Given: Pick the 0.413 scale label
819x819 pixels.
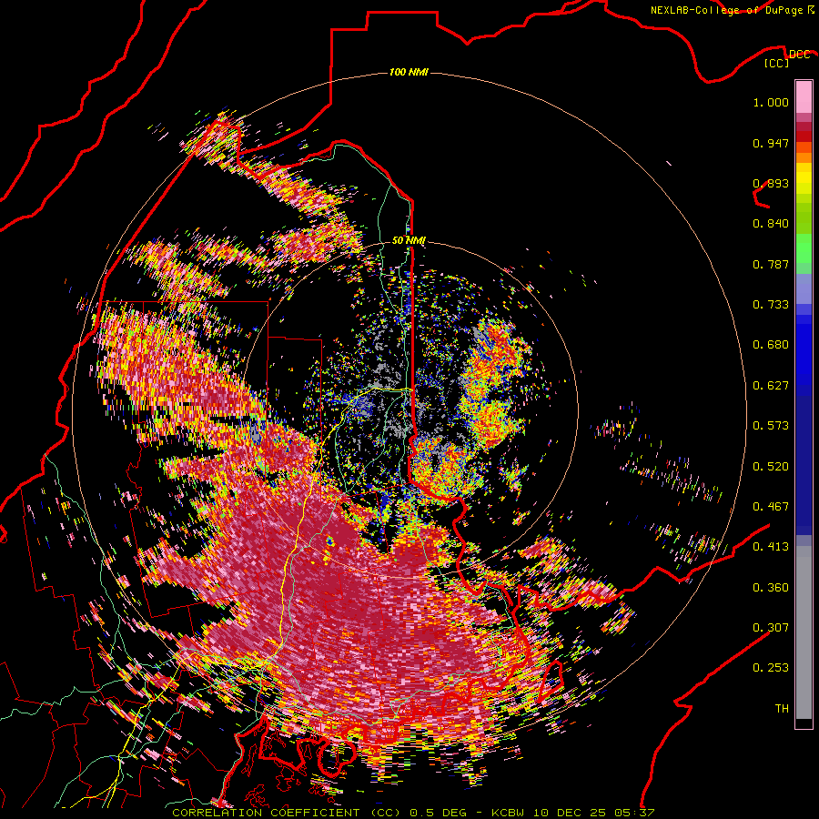Looking at the screenshot, I should point(771,547).
